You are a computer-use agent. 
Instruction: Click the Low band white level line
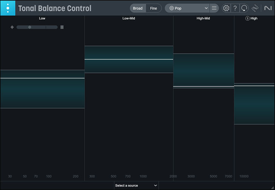(x=42, y=78)
